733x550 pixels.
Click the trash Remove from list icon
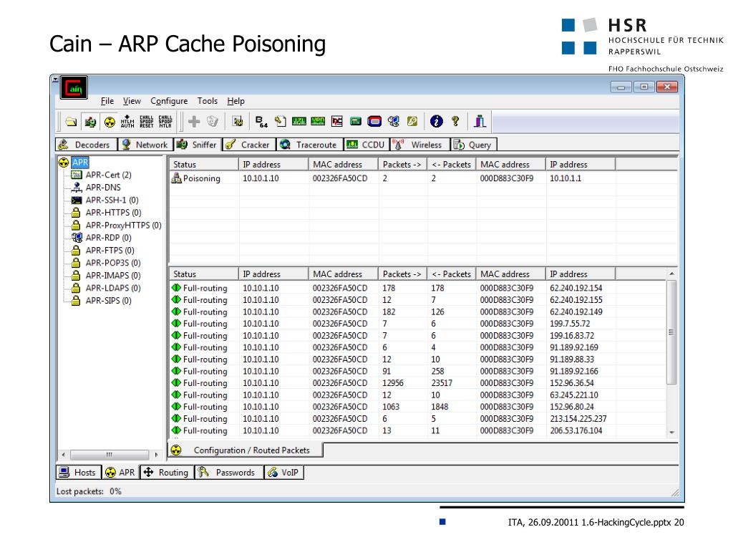pos(213,122)
